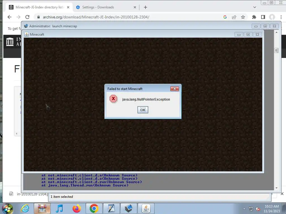Launch Internet Explorer from the taskbar
This screenshot has width=286, height=214.
point(25,208)
